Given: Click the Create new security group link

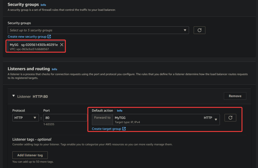Looking at the screenshot, I should 27,37.
